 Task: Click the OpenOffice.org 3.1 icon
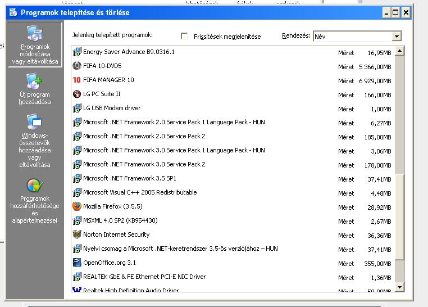(77, 263)
